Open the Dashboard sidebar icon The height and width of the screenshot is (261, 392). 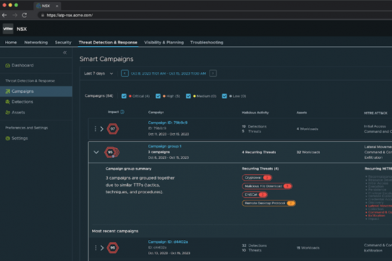click(8, 65)
